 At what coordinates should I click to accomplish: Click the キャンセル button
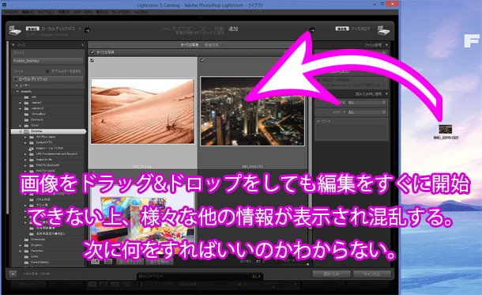coord(372,274)
